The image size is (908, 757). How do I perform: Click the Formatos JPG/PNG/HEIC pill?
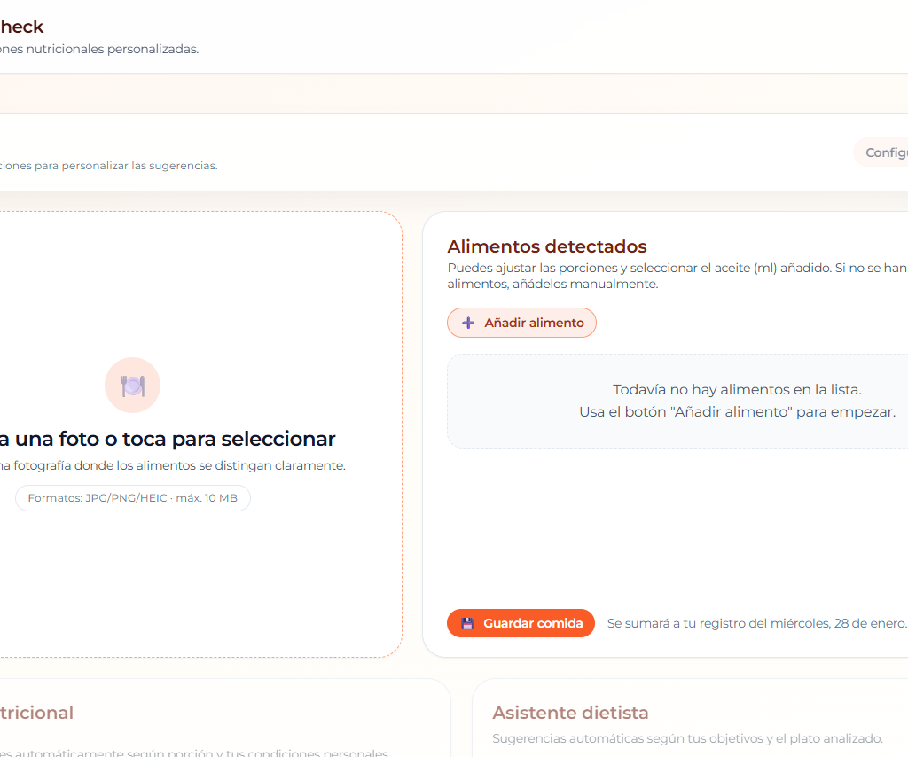point(133,498)
